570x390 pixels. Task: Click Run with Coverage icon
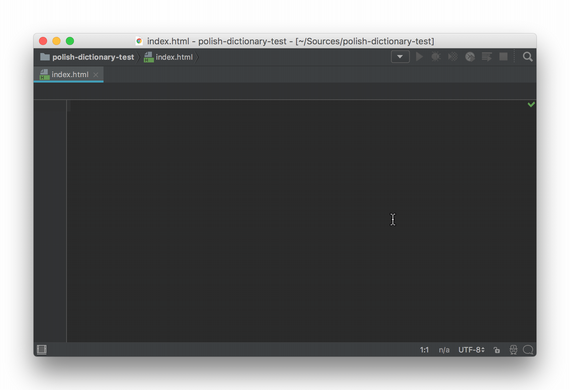453,57
